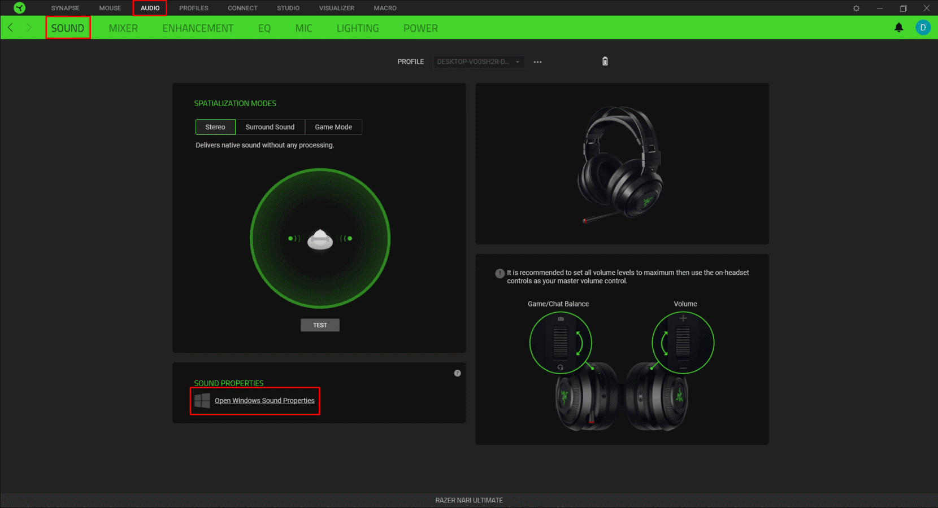The image size is (938, 508).
Task: Switch to the MIXER tab
Action: coord(123,27)
